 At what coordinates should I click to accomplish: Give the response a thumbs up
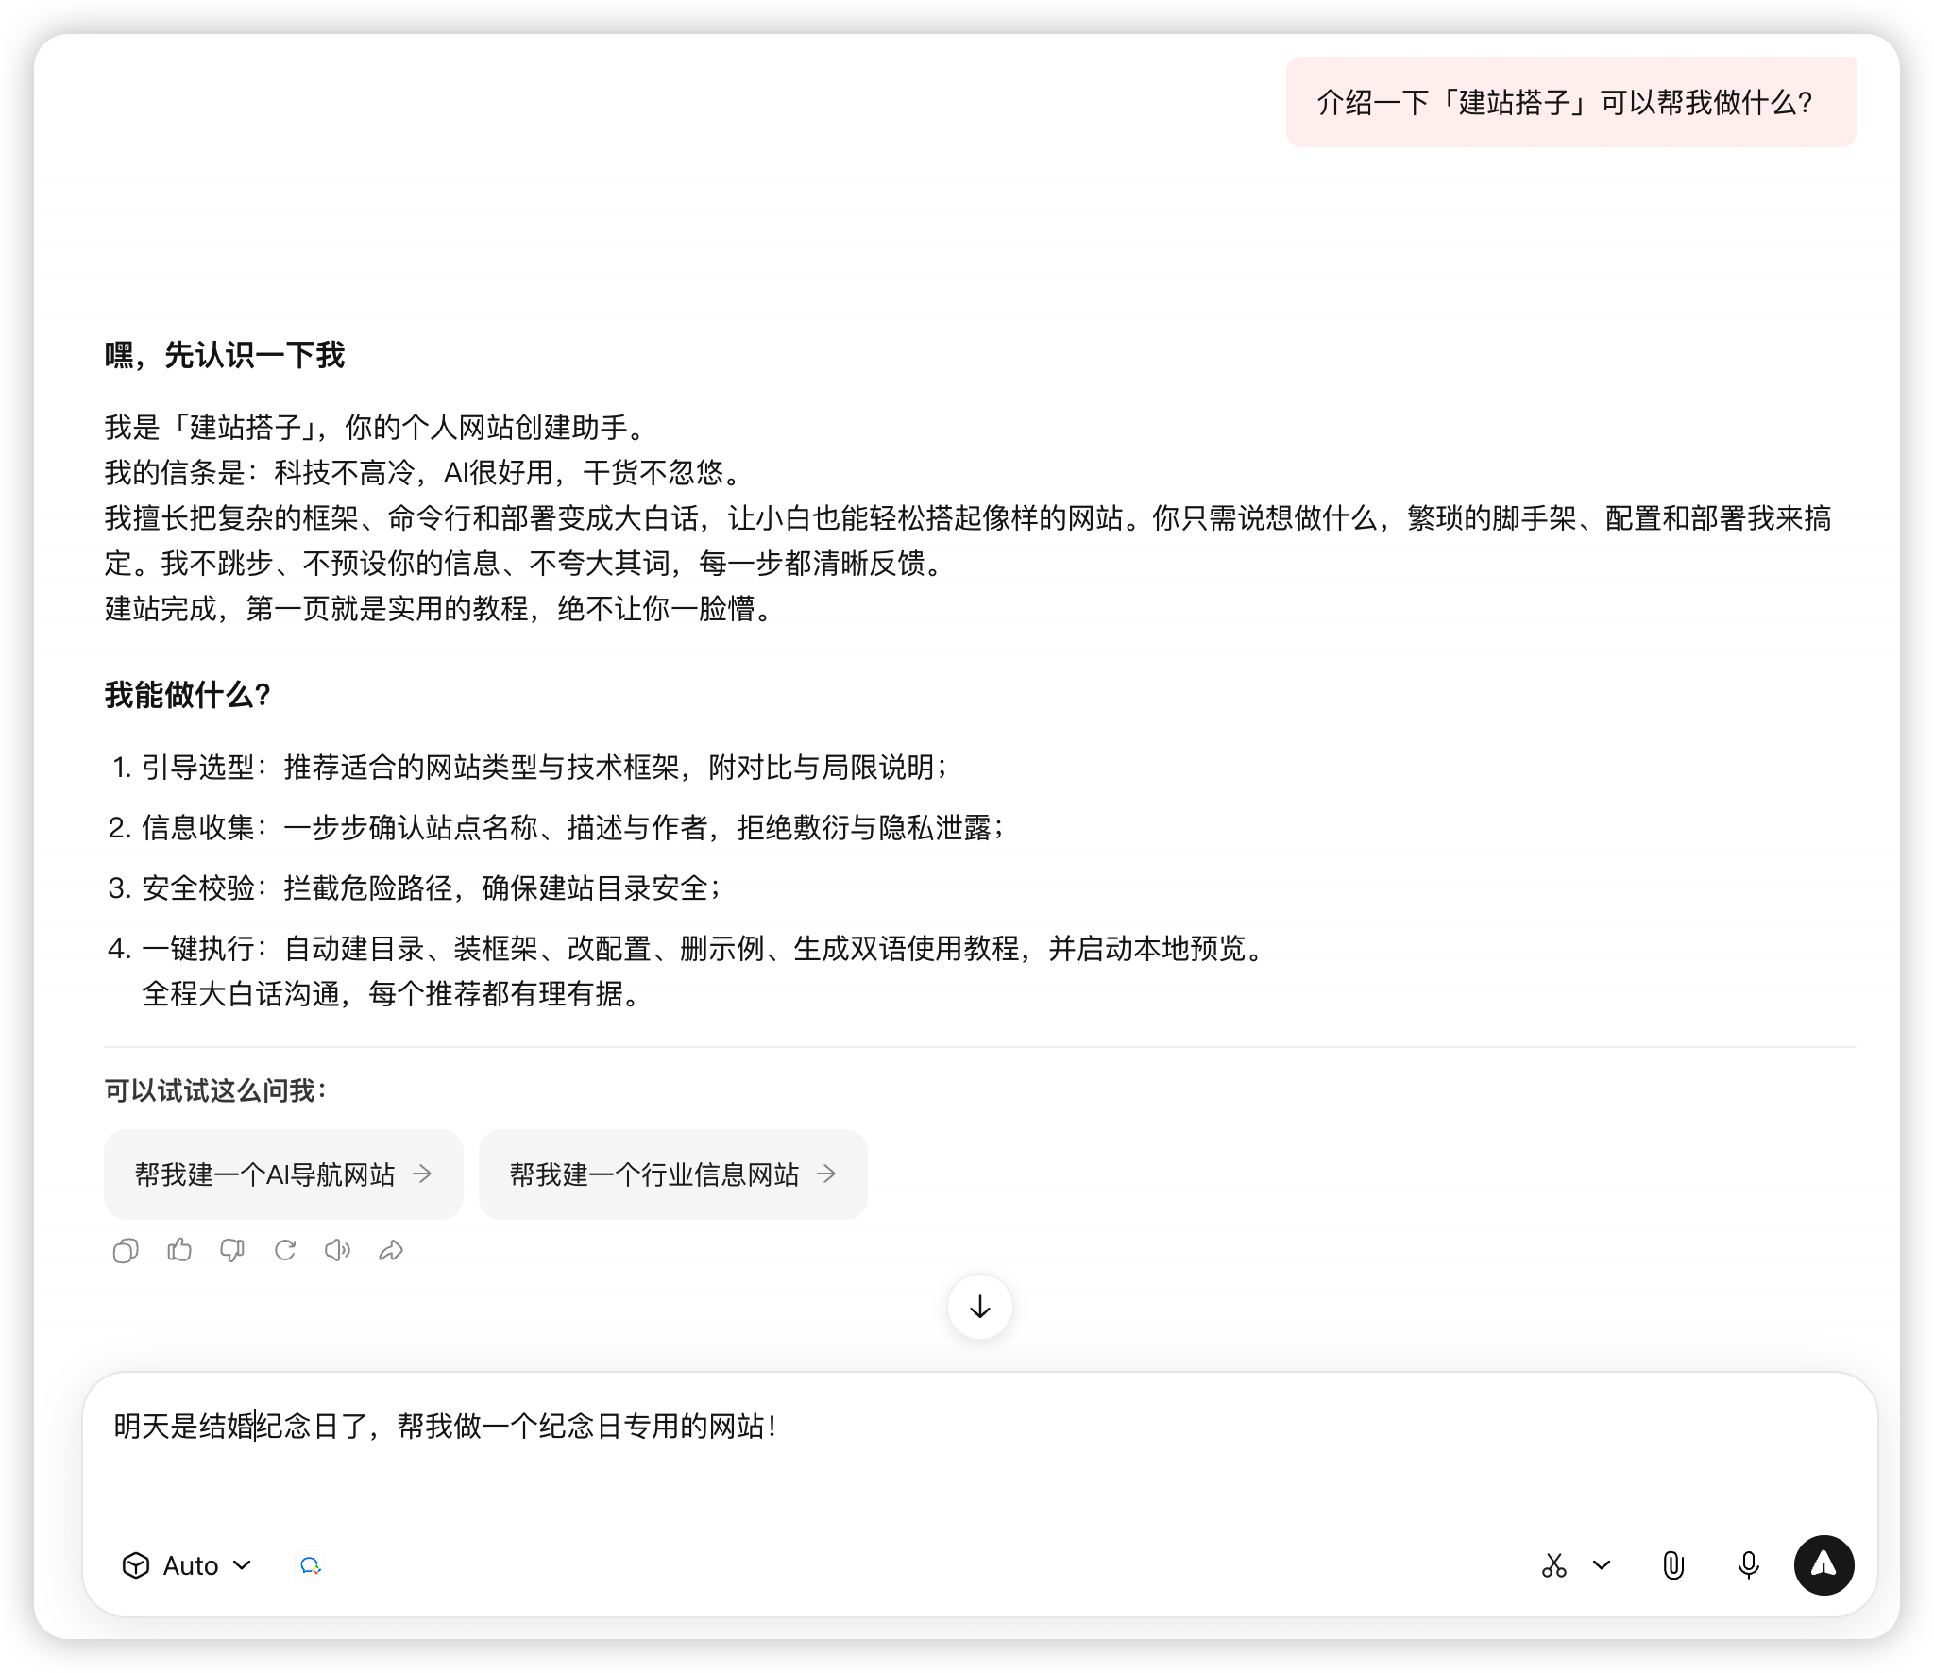click(179, 1251)
